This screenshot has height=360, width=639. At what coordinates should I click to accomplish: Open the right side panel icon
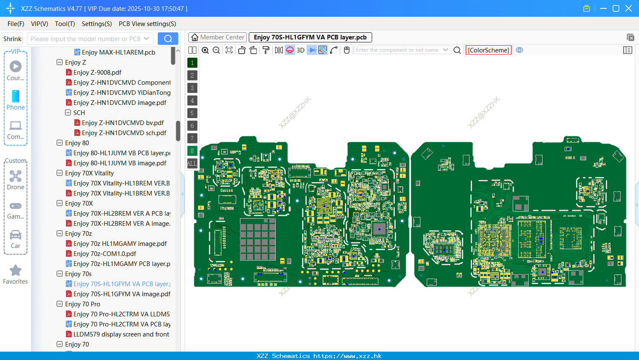coord(628,50)
